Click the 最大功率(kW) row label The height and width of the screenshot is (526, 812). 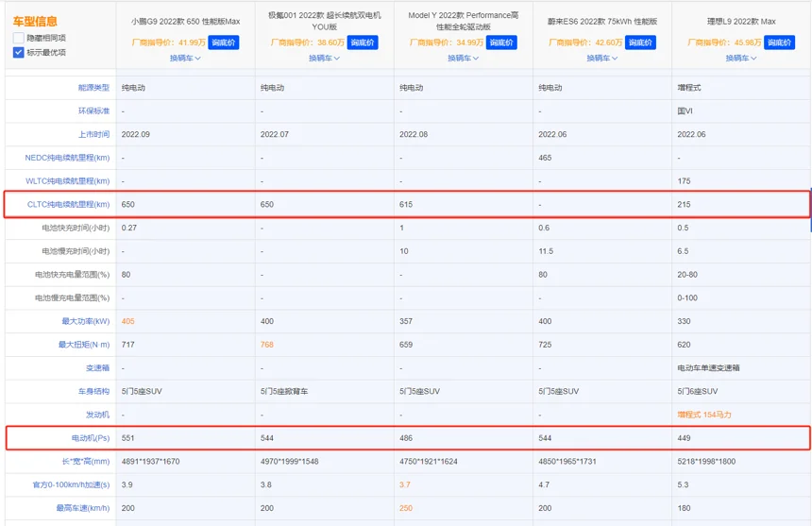pos(85,321)
